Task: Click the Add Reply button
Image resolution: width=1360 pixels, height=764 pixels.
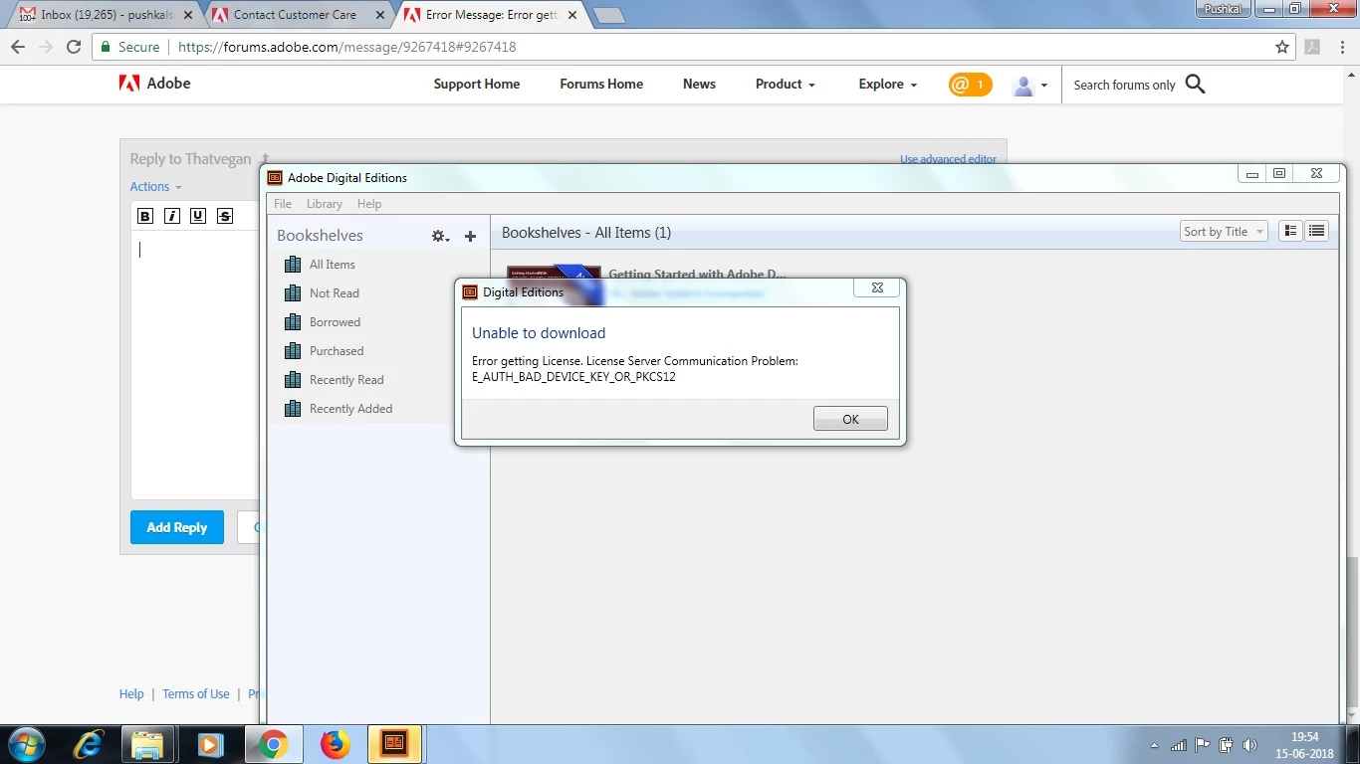Action: point(177,527)
